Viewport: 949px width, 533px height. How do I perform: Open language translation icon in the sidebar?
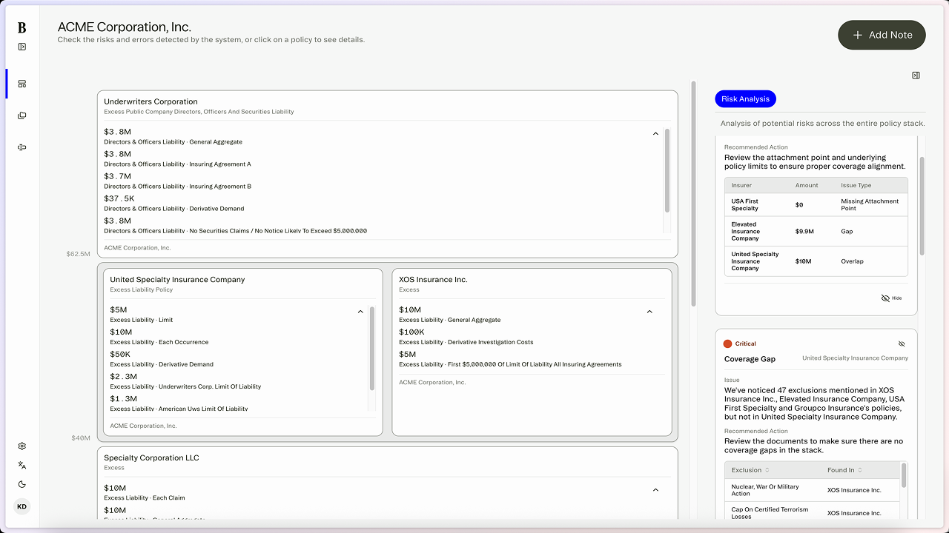22,466
